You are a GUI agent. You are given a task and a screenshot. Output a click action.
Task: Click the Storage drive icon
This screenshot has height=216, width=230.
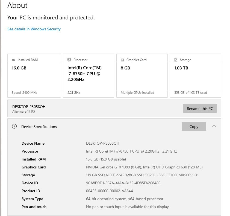click(176, 60)
